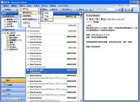Click the 轉寄 (Forward) toolbar button

pos(53,10)
